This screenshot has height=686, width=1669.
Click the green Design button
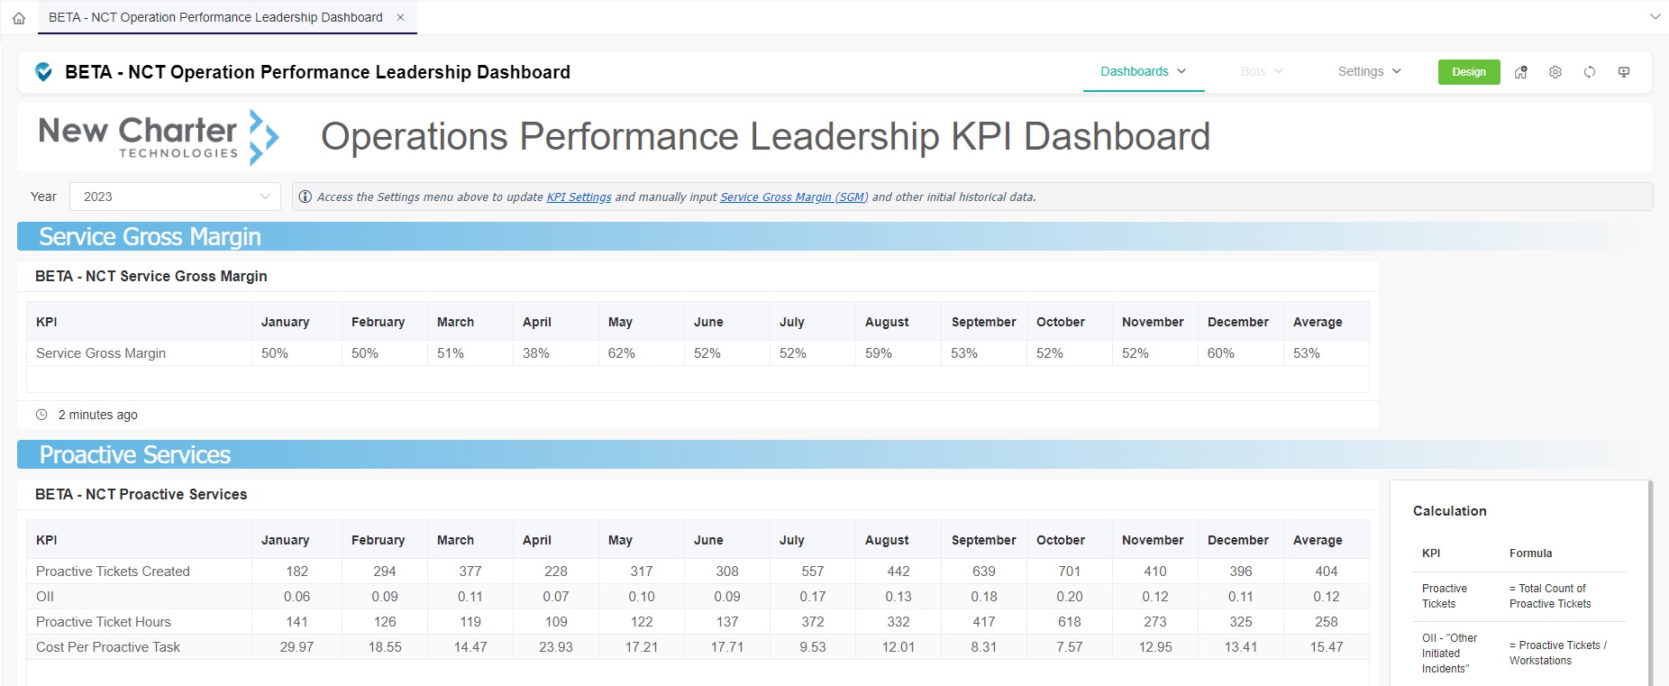1469,72
